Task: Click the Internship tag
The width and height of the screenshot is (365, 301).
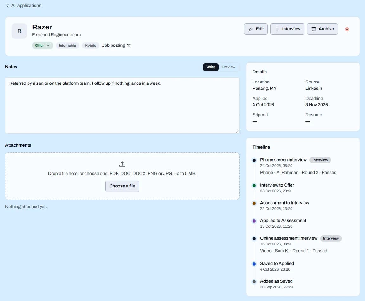Action: 67,46
